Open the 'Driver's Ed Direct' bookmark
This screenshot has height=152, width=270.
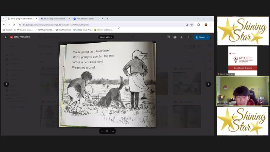tap(103, 30)
